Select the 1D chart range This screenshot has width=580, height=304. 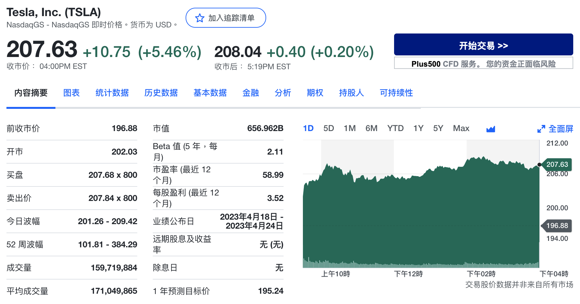pos(308,128)
